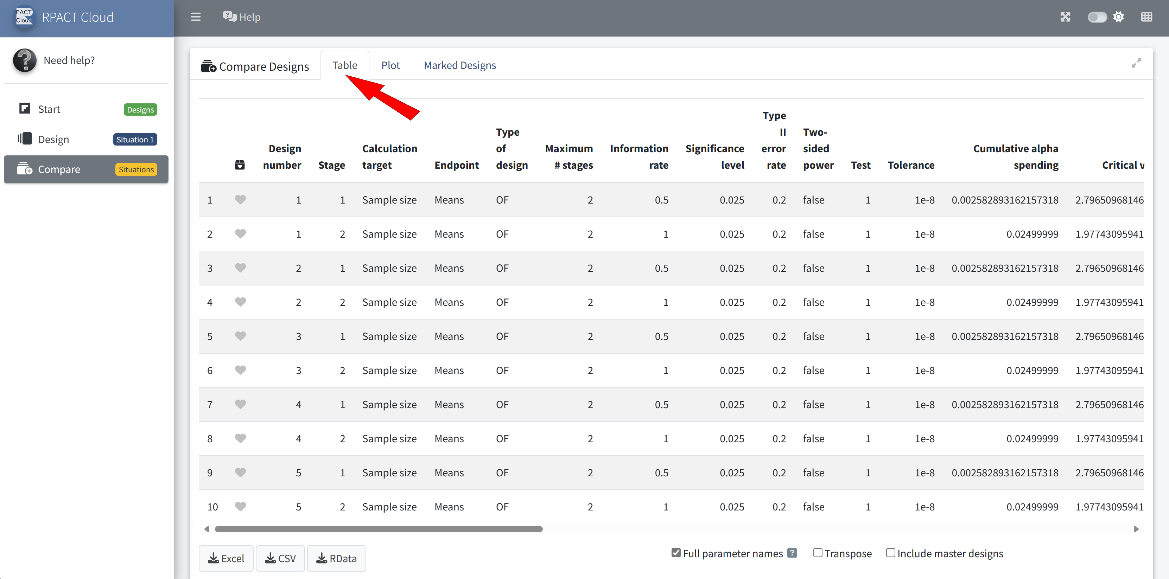Viewport: 1169px width, 579px height.
Task: Open the grid apps icon in header
Action: 1146,17
